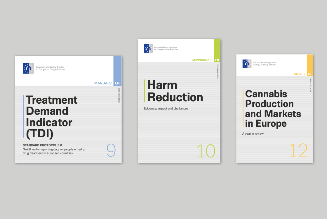Viewport: 327px width, 219px height.
Task: Click the EMCDDA logo on the Cannabis cover
Action: tap(247, 64)
